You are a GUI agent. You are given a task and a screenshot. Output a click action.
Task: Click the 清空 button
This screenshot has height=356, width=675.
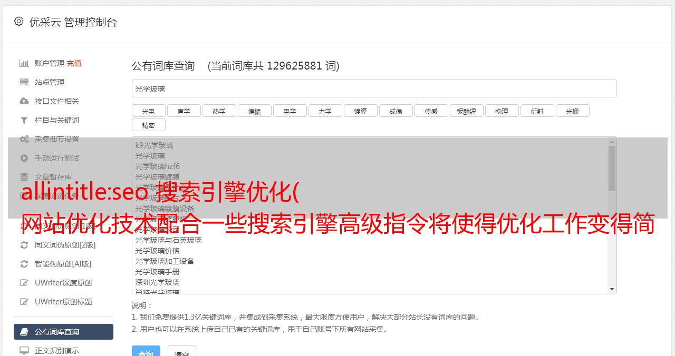[182, 351]
